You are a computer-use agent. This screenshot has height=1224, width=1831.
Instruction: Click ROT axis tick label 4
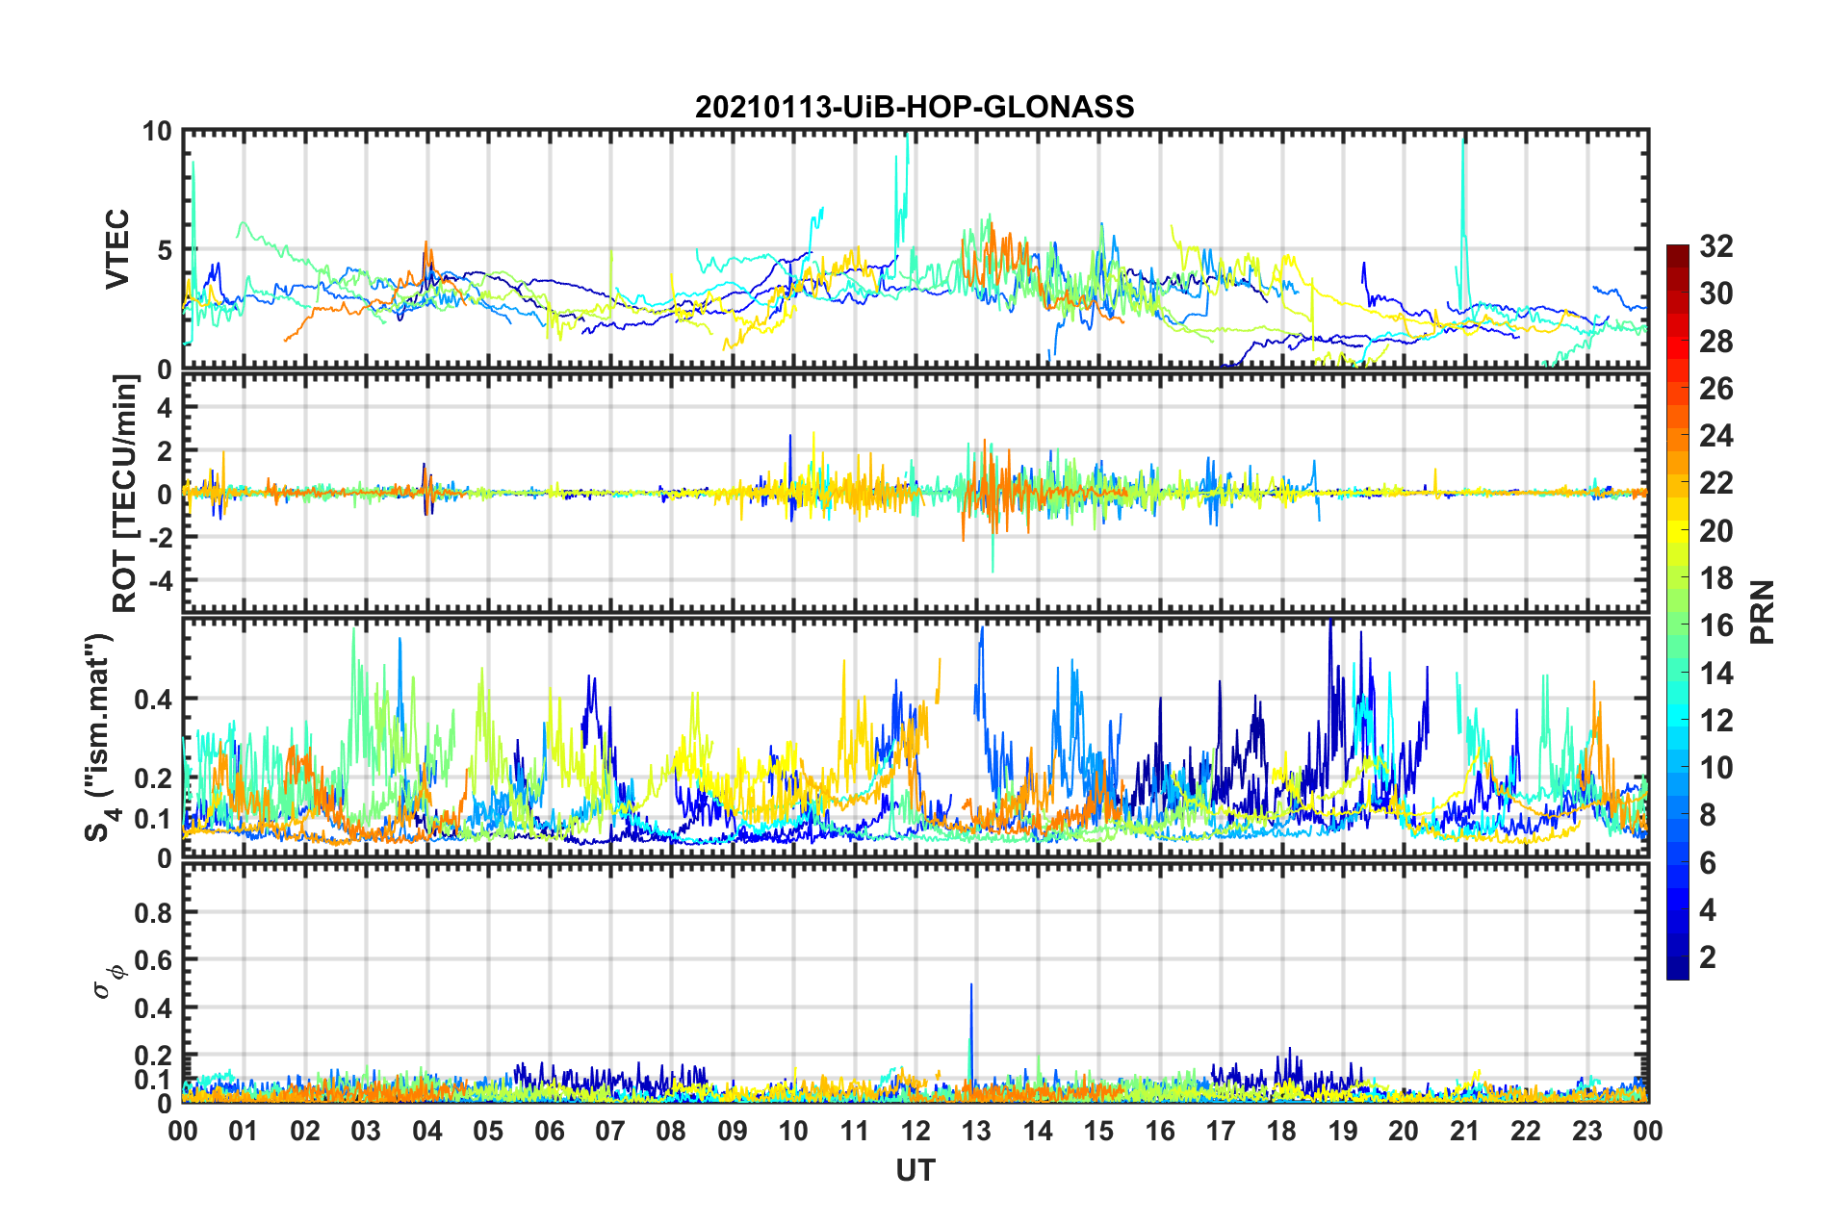(x=165, y=408)
